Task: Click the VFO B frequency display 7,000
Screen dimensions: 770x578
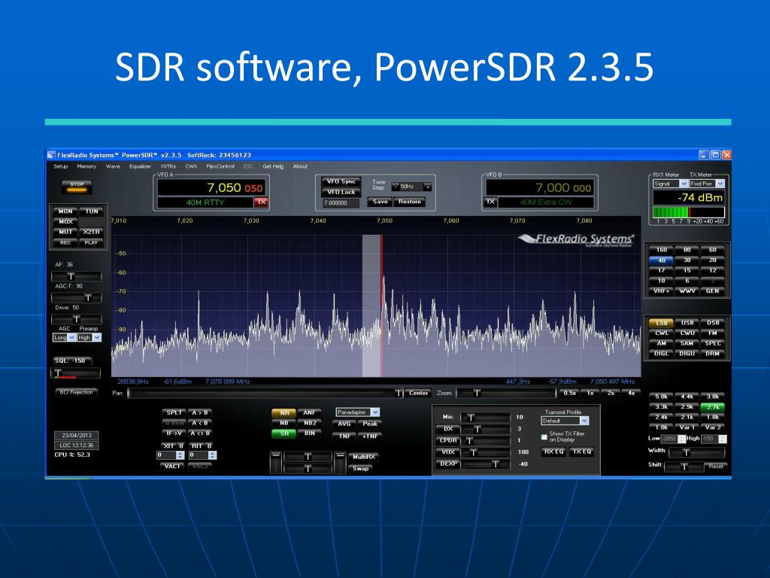Action: coord(539,187)
